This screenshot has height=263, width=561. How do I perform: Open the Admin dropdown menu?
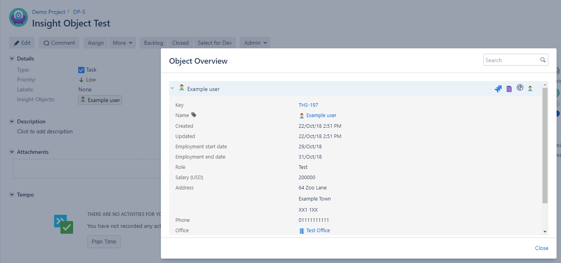(x=255, y=43)
